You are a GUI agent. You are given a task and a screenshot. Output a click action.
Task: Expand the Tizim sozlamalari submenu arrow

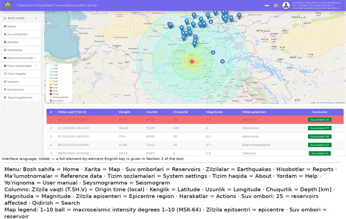tap(35, 66)
